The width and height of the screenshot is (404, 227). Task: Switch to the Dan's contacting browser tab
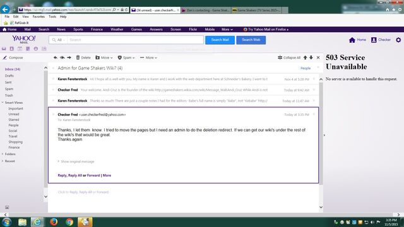tap(206, 10)
